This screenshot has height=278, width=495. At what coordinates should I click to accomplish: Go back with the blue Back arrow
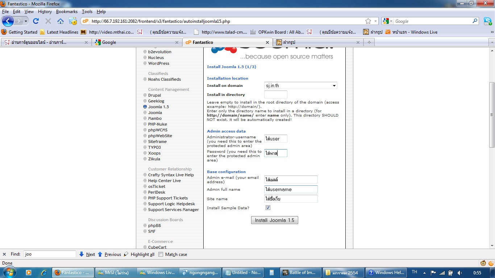coord(8,21)
